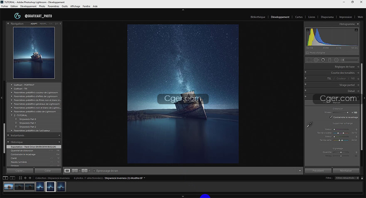Show the grid view from filmstrip bar
This screenshot has width=366, height=198.
[x=20, y=178]
